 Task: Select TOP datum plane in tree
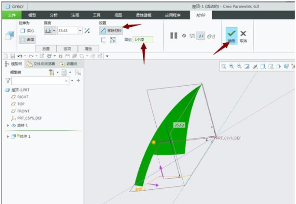[18, 104]
